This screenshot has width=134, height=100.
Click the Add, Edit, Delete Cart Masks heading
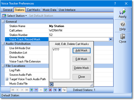click(x=72, y=44)
